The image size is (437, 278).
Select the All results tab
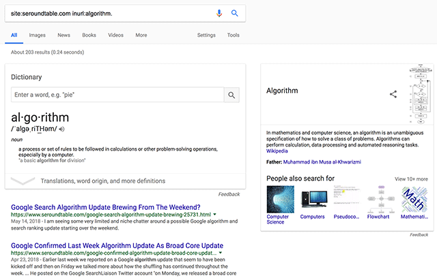coord(14,35)
